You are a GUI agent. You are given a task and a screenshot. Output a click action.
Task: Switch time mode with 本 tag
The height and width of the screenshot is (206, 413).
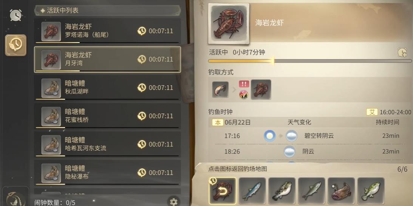click(218, 122)
